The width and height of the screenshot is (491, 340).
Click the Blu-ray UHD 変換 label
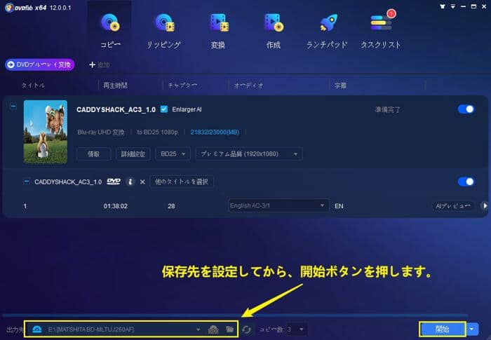tap(101, 132)
